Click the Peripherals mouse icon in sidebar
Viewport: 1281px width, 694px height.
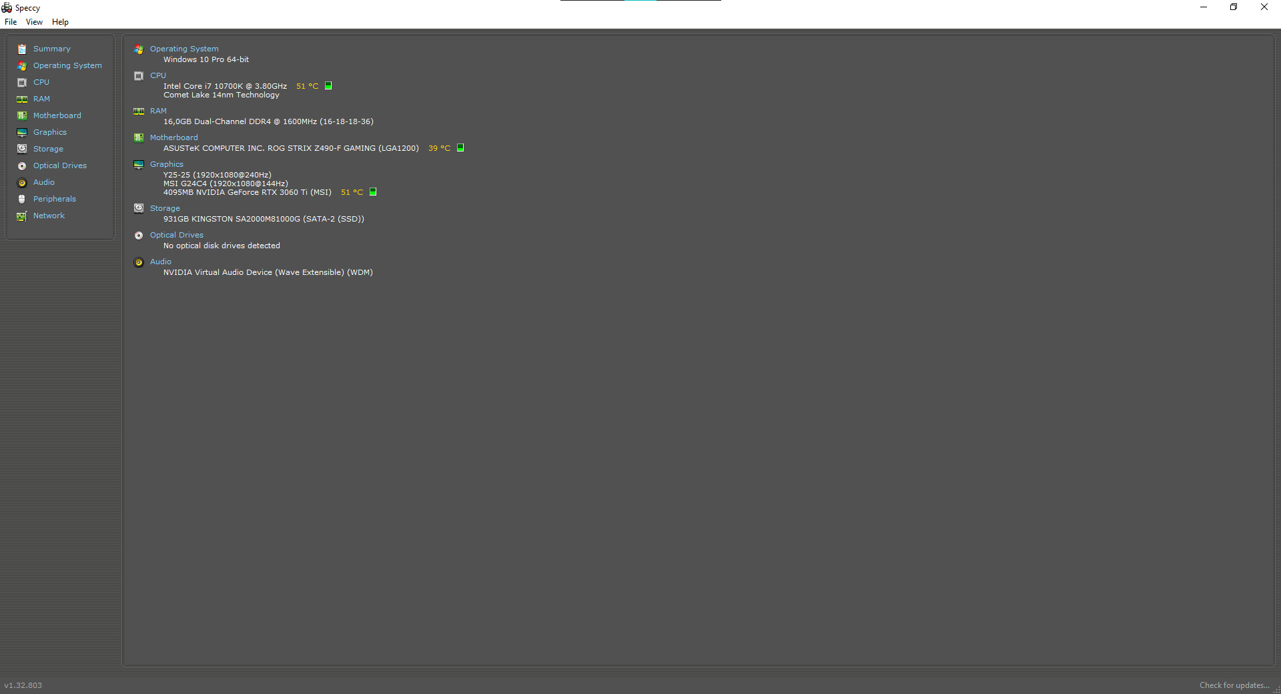click(x=22, y=199)
